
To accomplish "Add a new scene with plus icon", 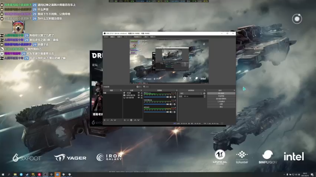I will click(x=105, y=120).
